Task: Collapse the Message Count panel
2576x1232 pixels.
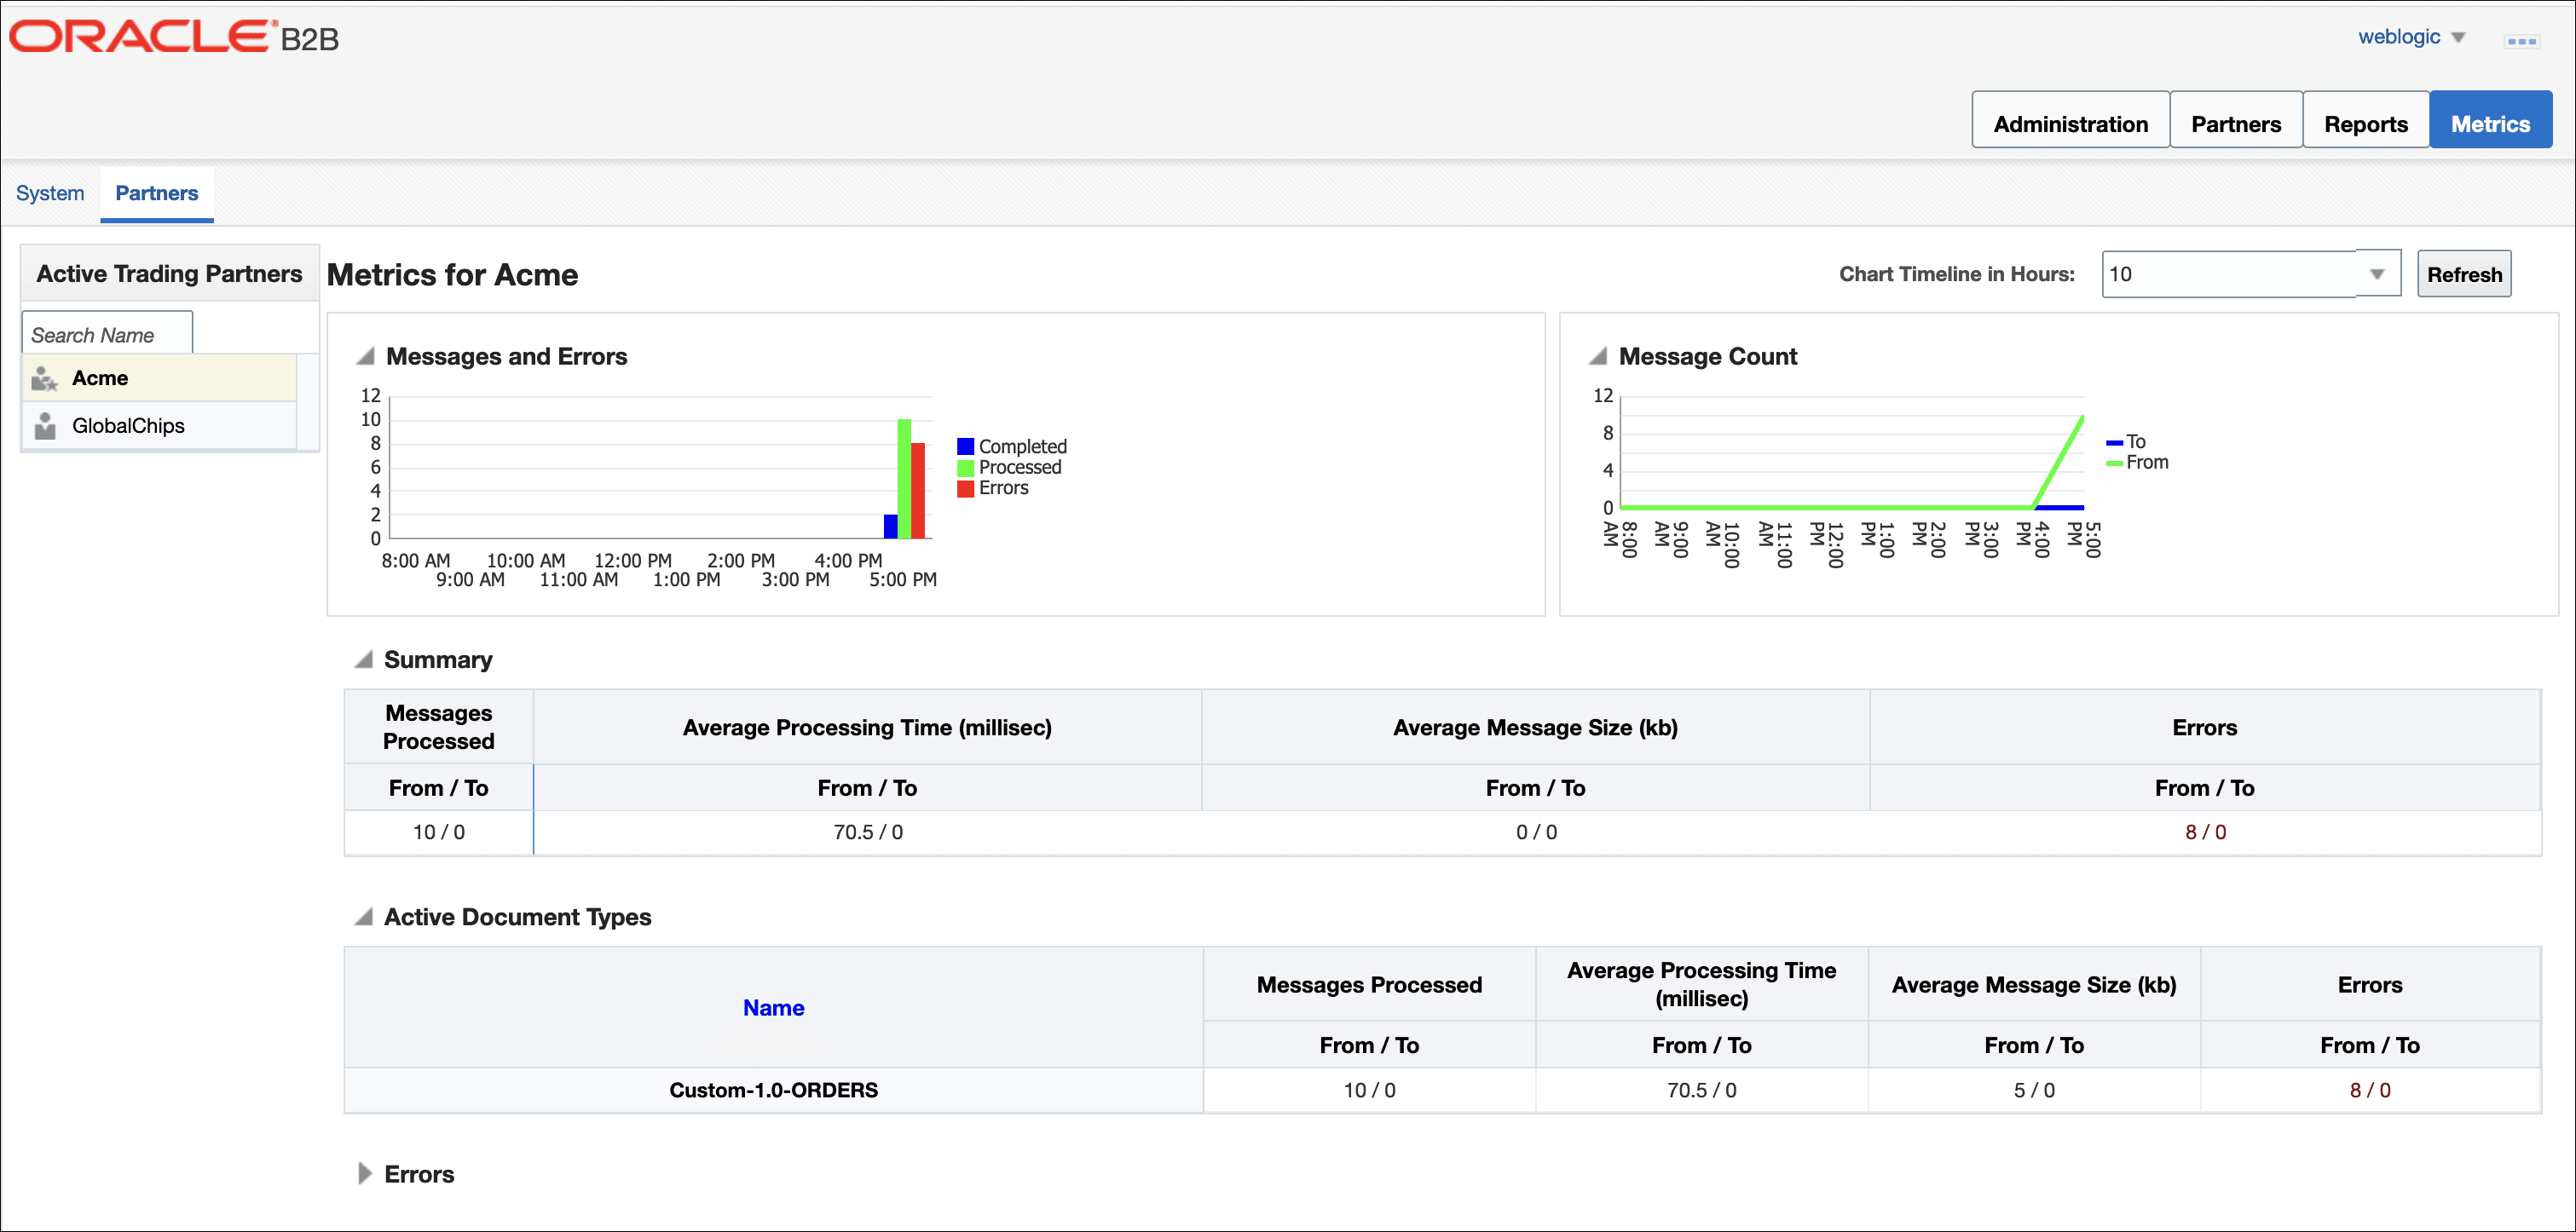Action: (x=1598, y=355)
